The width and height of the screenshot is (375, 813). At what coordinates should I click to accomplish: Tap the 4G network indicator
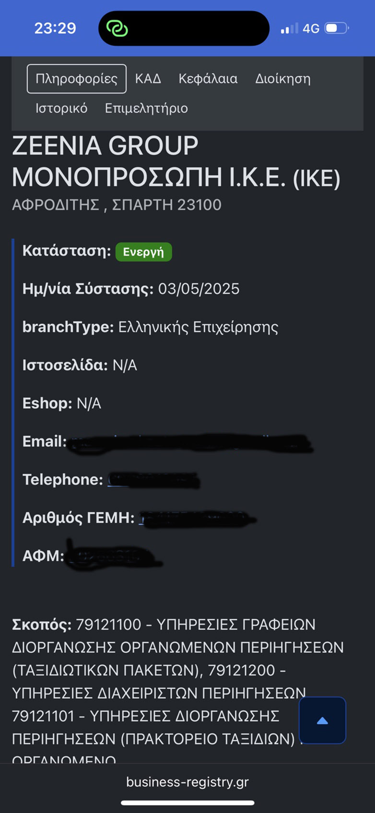coord(311,29)
